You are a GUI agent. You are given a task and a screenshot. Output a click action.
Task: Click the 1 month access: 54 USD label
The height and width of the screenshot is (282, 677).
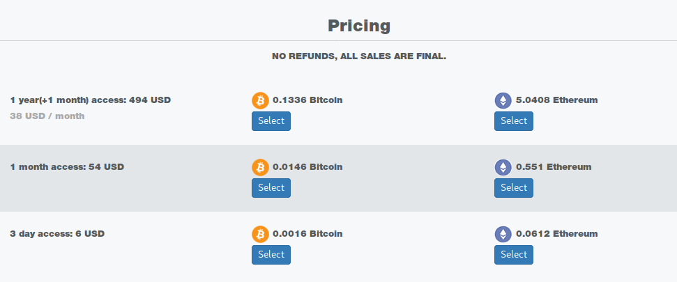pos(67,167)
